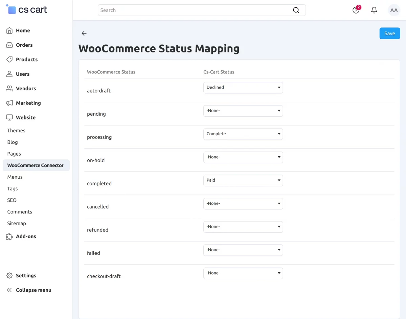Click the Vendors label in sidebar
This screenshot has width=406, height=319.
click(x=26, y=89)
